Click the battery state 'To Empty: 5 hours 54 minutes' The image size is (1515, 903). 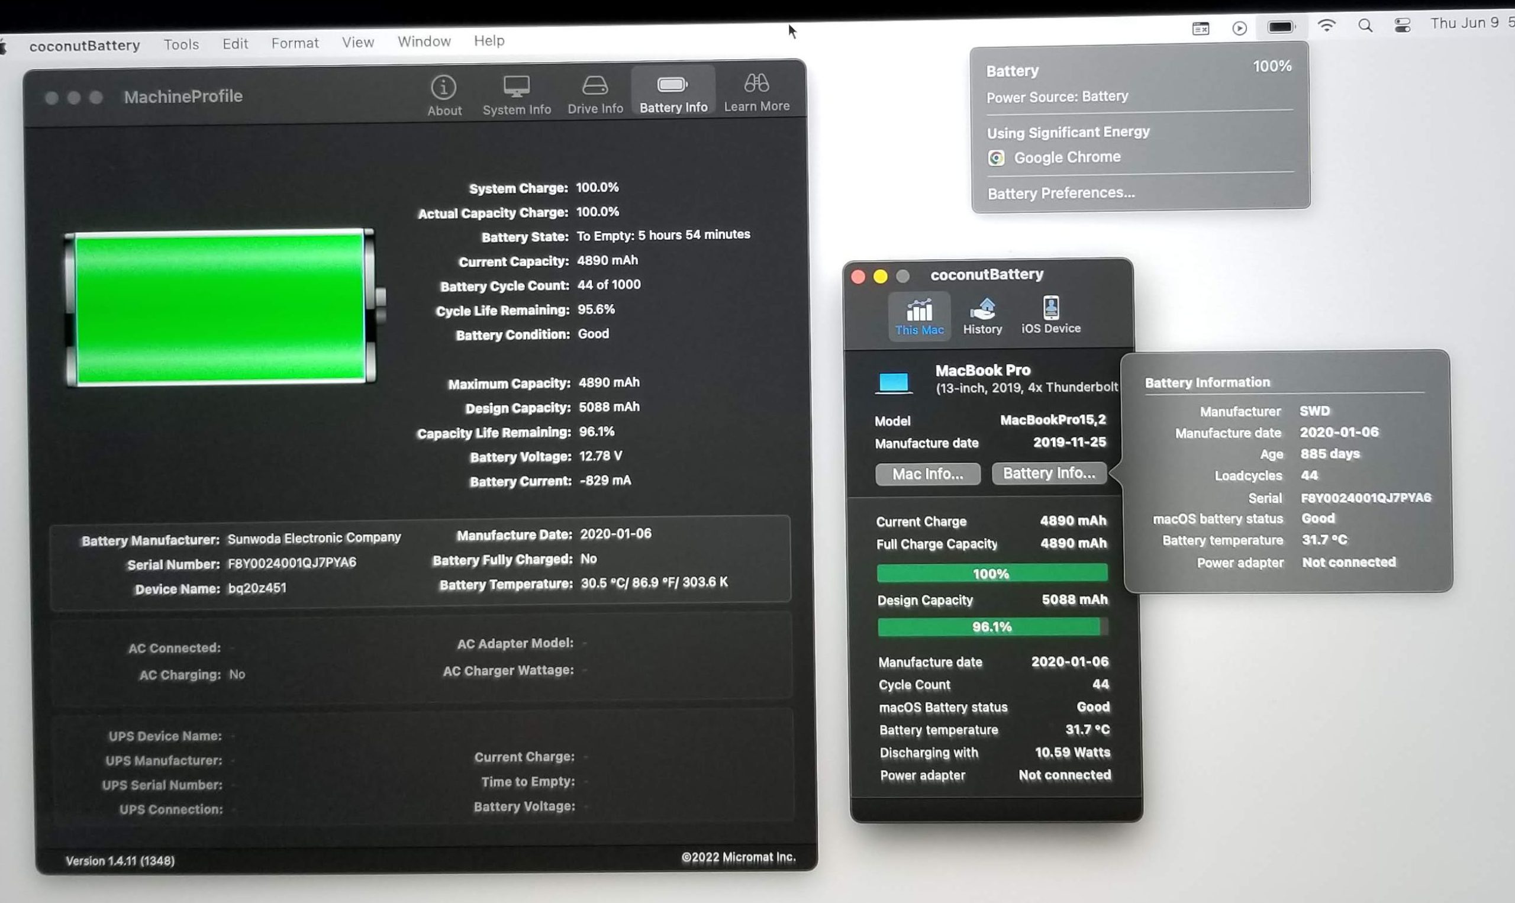pyautogui.click(x=663, y=235)
